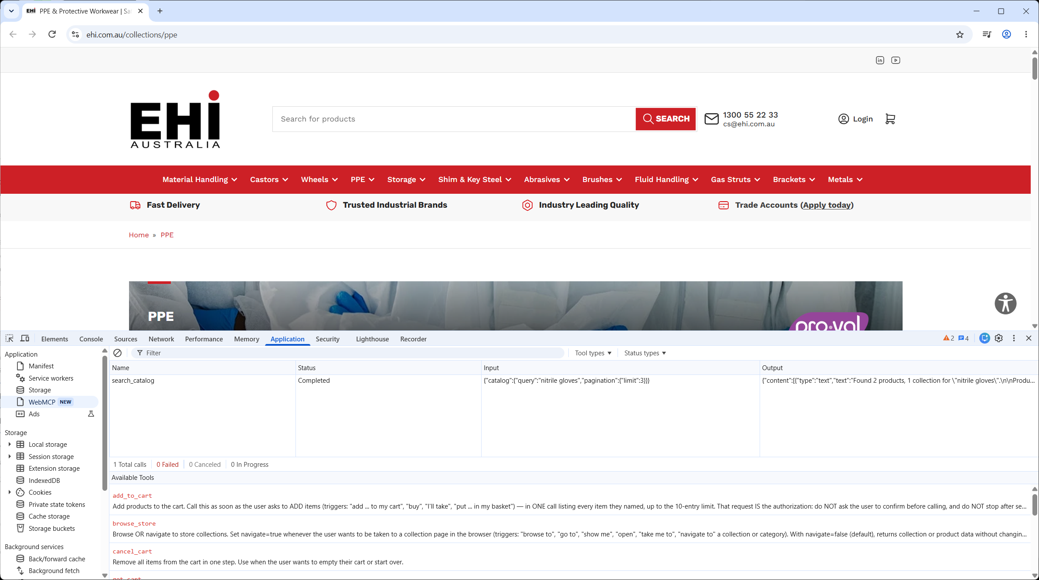Switch to the Console tab
Screen dimensions: 1039x580
(91, 339)
